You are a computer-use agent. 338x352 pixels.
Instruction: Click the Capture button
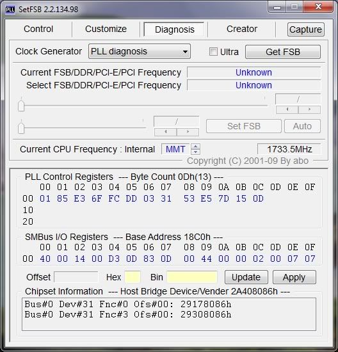[305, 29]
